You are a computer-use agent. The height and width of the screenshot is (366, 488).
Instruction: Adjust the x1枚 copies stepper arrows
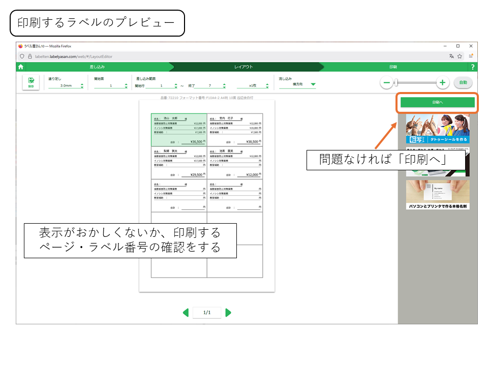pos(267,86)
